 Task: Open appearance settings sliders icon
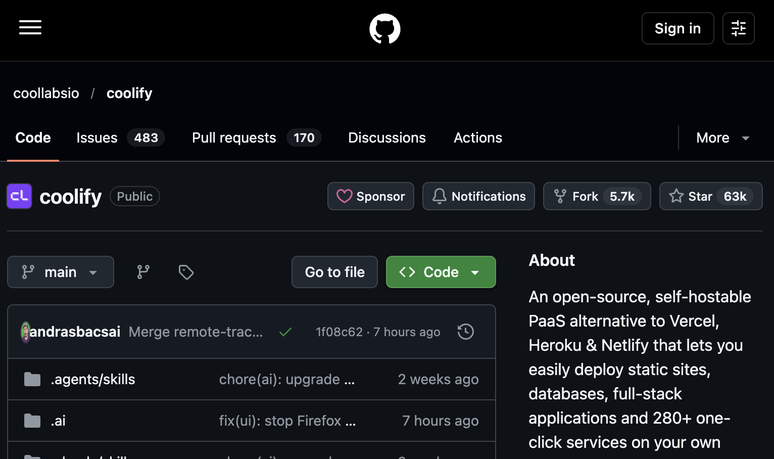(739, 28)
